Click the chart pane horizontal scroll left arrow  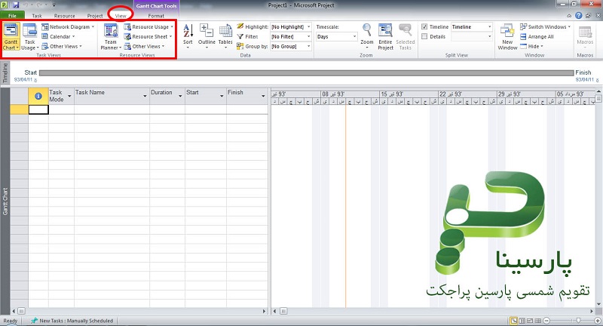click(x=274, y=311)
